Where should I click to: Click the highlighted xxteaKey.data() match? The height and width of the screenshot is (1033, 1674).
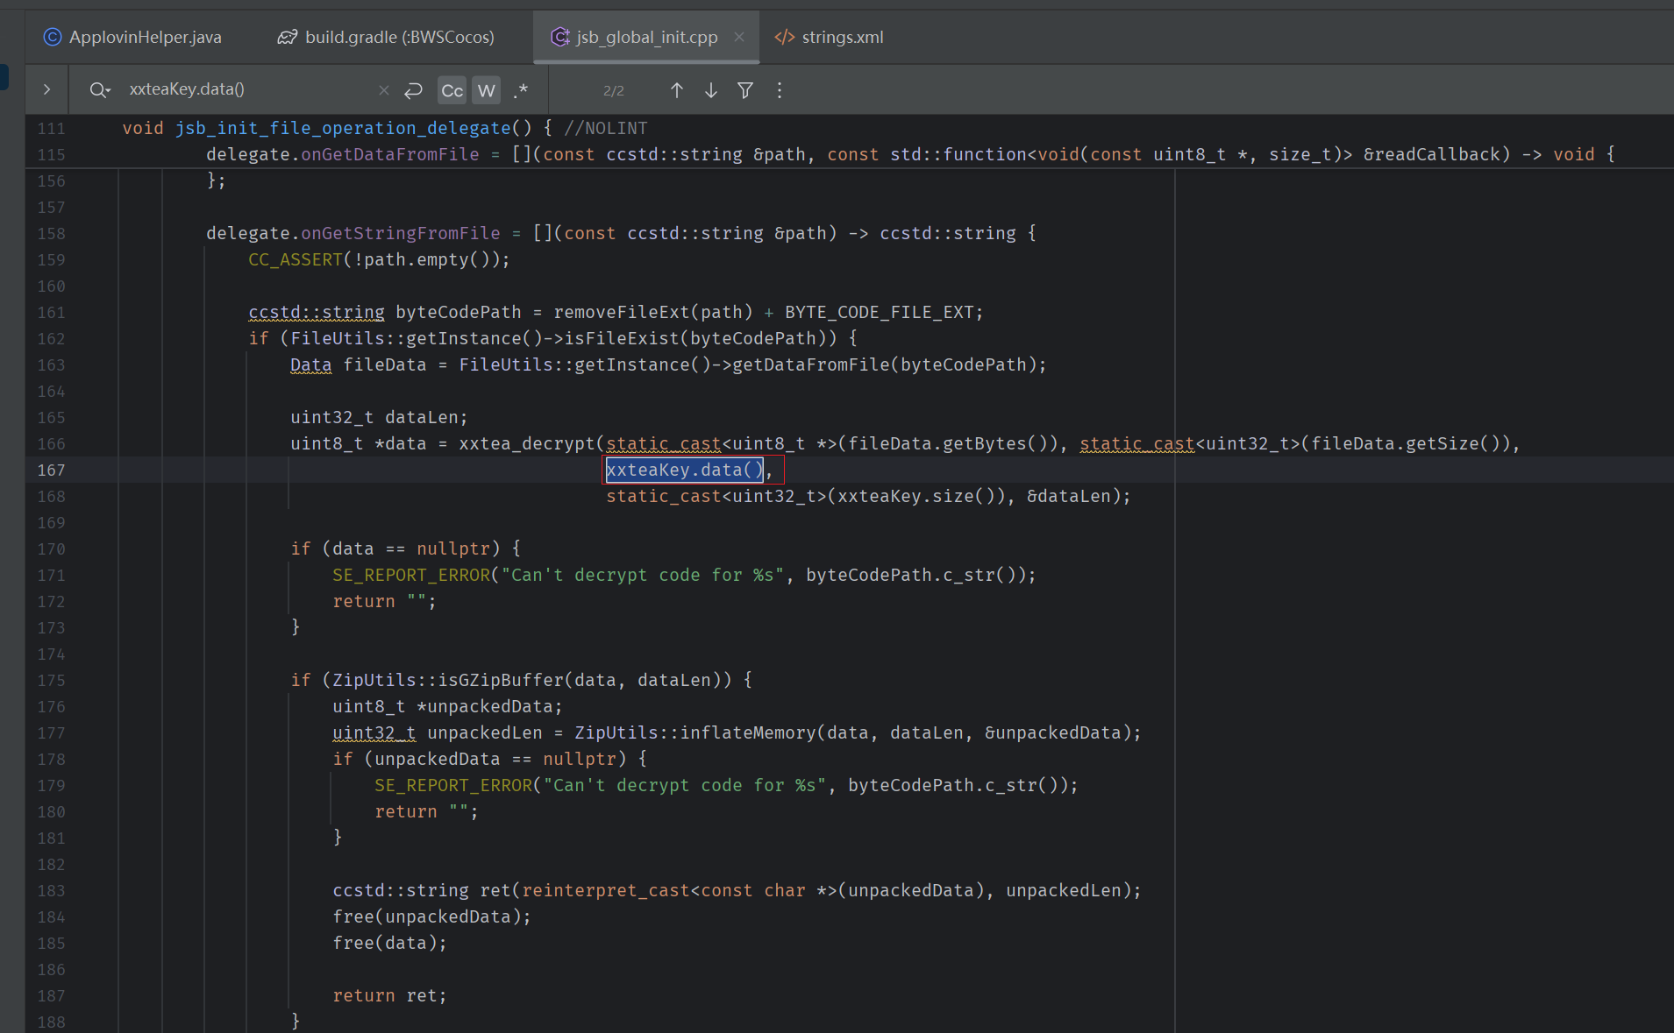684,471
